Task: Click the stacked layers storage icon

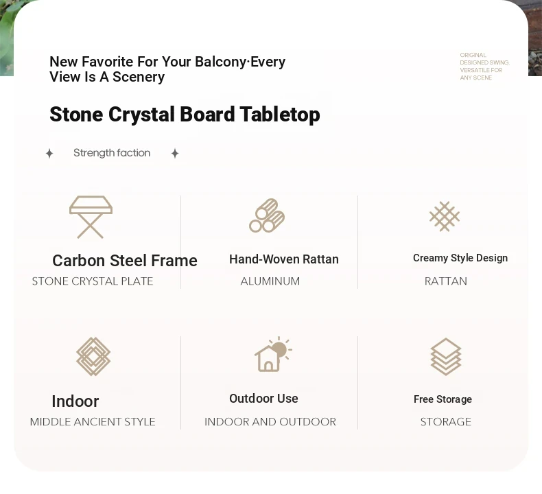Action: point(446,357)
